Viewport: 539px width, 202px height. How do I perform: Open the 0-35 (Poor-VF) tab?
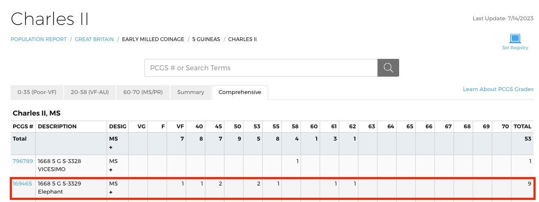(37, 92)
